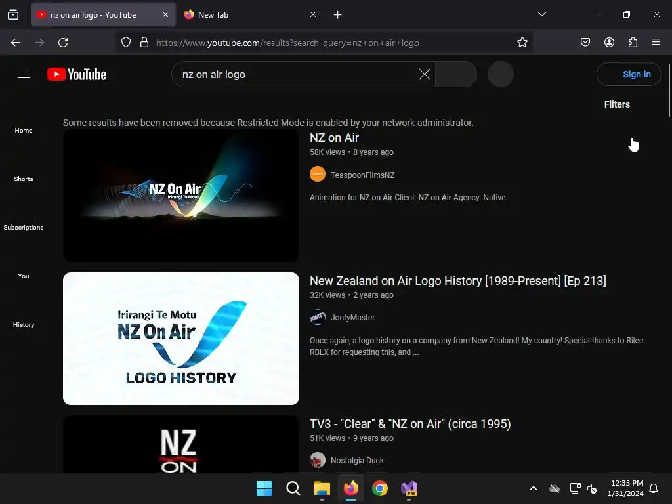Open Google Chrome from taskbar

pos(380,488)
